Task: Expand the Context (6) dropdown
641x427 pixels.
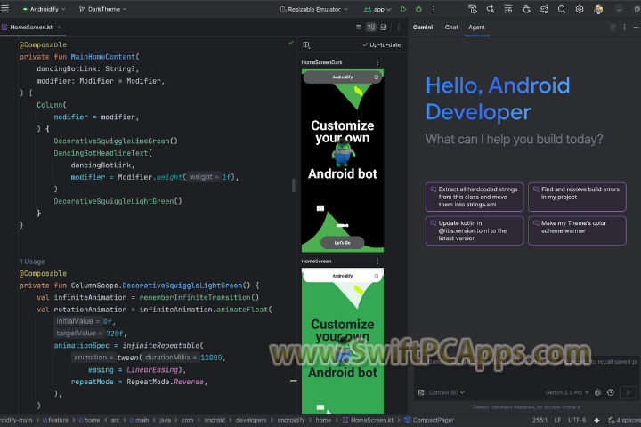Action: tap(446, 392)
